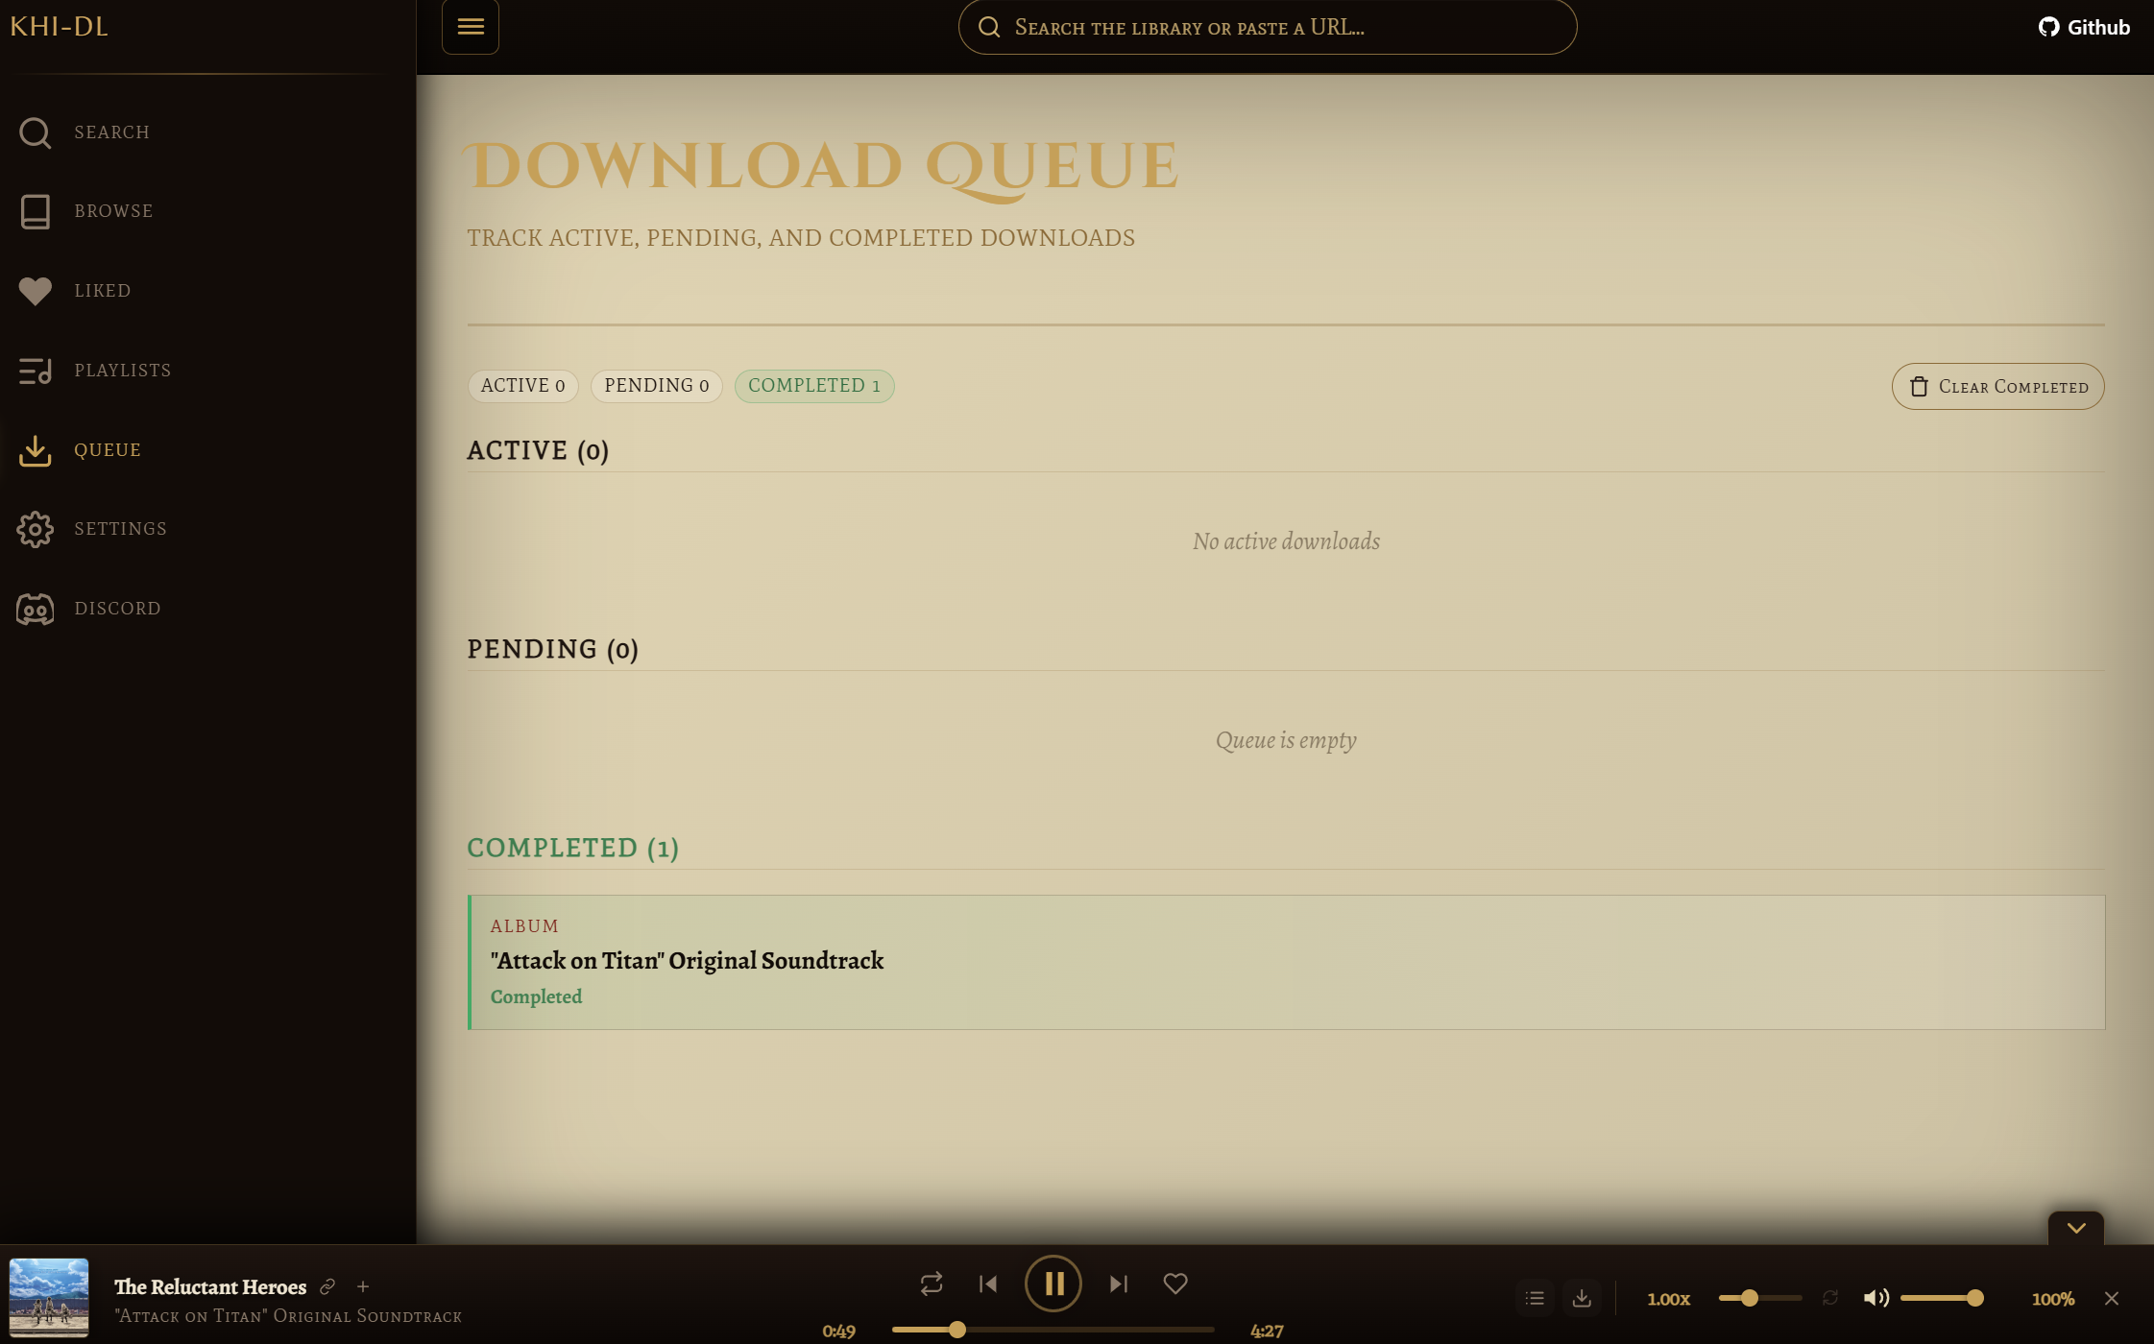Viewport: 2154px width, 1344px height.
Task: Mute audio via the speaker icon
Action: [1875, 1298]
